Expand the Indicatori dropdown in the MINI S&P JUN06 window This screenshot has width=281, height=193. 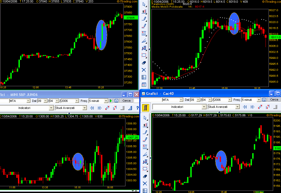point(51,108)
